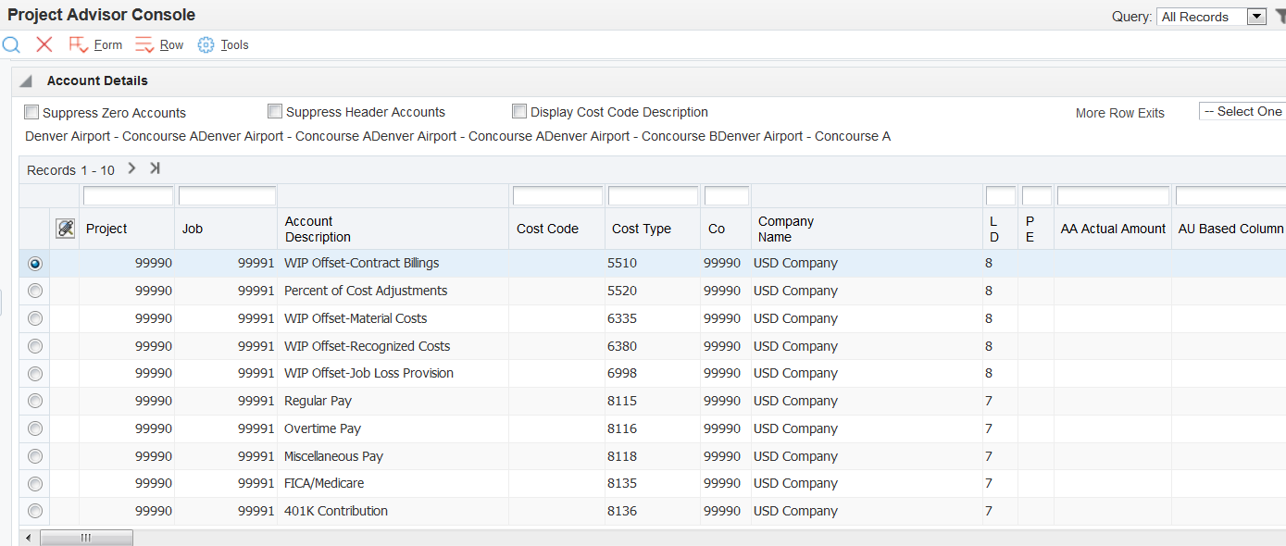Click the Job filter input field

227,196
